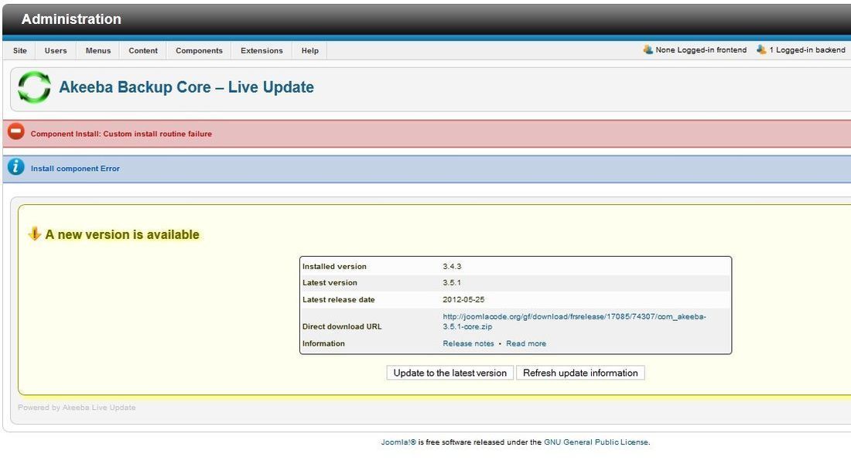This screenshot has width=851, height=464.
Task: Open the Content menu
Action: [143, 50]
